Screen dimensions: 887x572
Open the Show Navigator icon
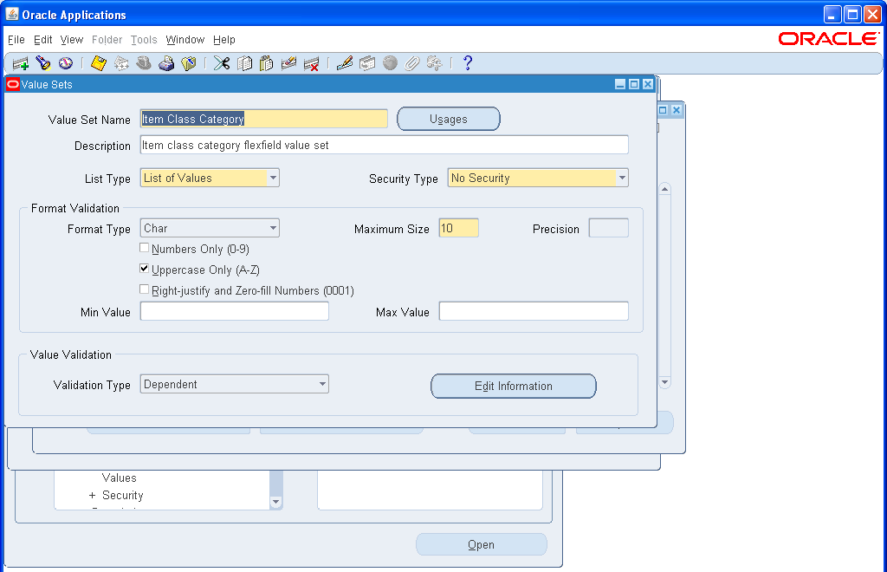click(x=68, y=62)
